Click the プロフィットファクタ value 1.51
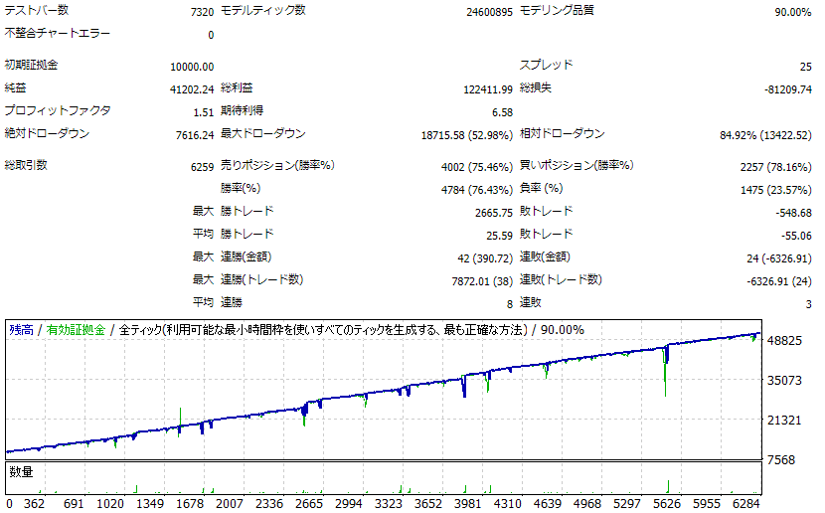 [203, 112]
